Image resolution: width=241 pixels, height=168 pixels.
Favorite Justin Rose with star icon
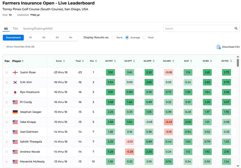[x=7, y=72]
